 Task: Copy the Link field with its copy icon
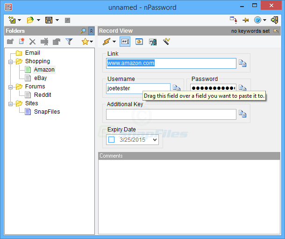242,63
